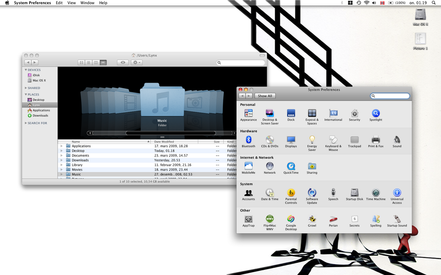Open Date & Time preferences
441x275 pixels.
click(270, 194)
